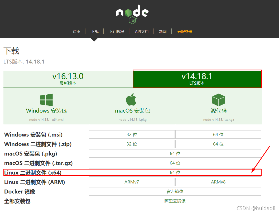Click the Docker 镜像 label
Screen dimensions: 279x213
(x=20, y=192)
